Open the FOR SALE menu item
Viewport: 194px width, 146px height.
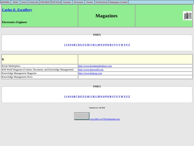click(x=56, y=2)
